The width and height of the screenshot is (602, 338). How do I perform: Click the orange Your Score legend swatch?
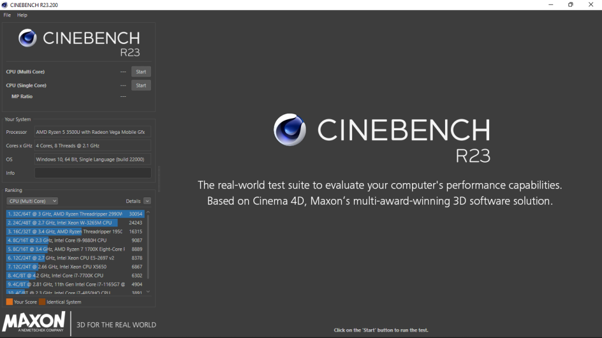point(9,302)
